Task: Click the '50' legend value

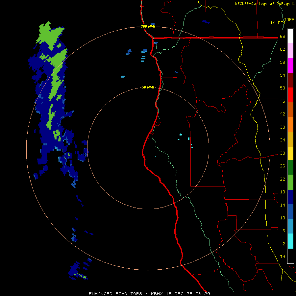Action: click(283, 88)
